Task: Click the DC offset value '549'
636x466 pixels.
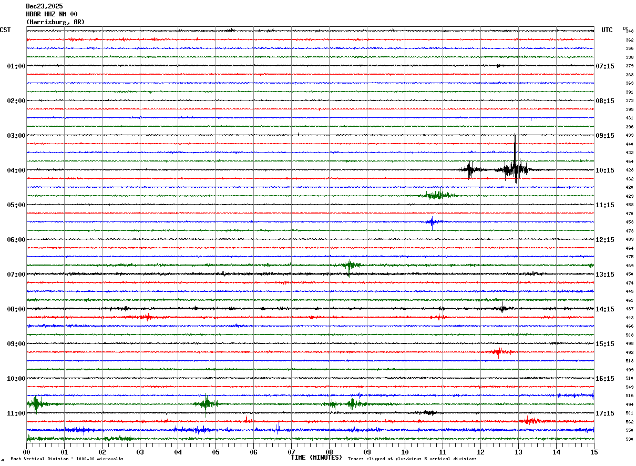Action: pos(629,387)
